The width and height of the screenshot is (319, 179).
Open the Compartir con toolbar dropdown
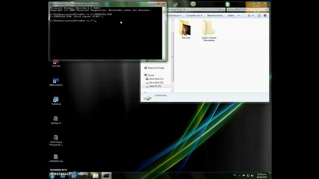tap(194, 15)
